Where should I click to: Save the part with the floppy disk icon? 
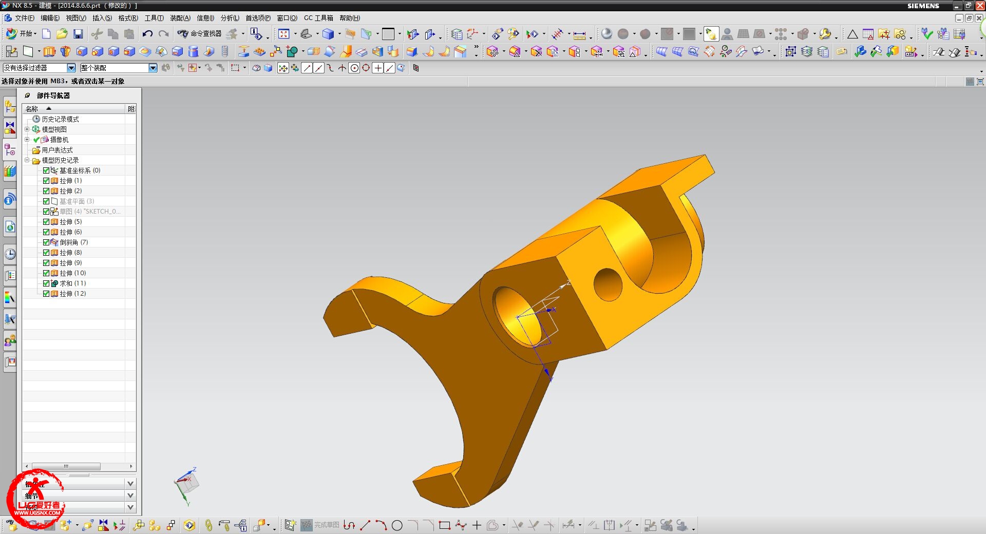coord(78,34)
